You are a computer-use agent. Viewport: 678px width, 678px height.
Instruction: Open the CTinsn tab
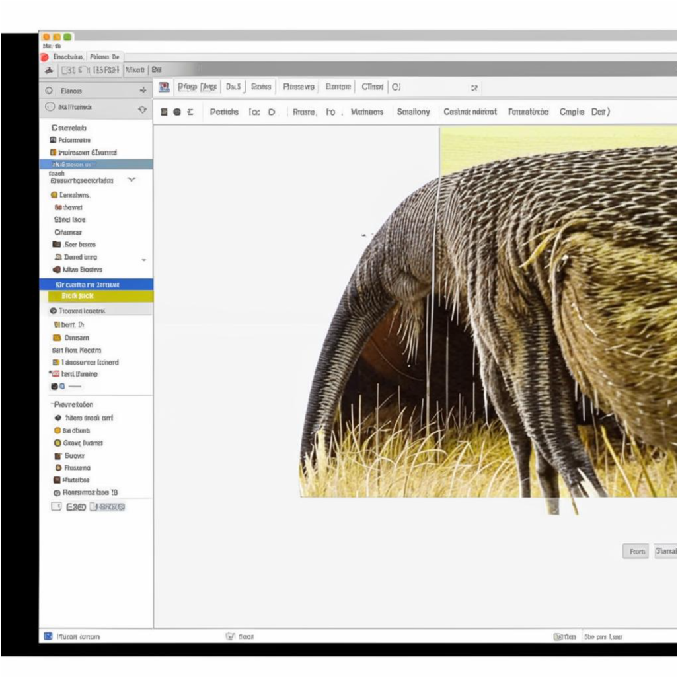[x=372, y=87]
